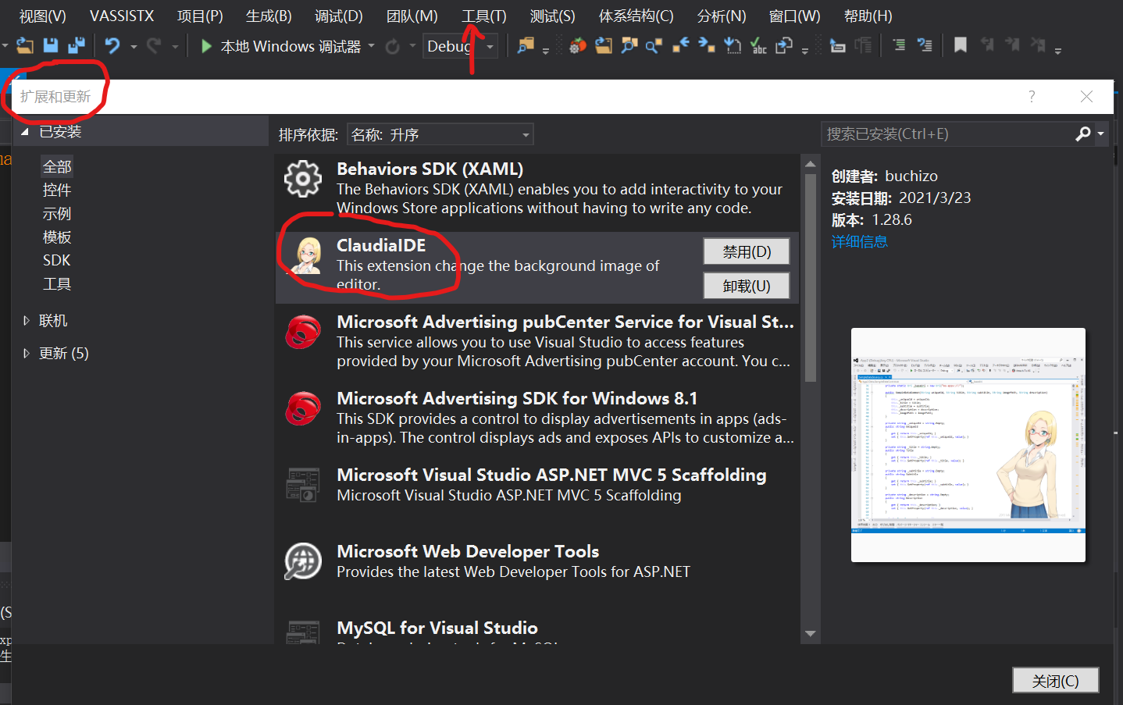Click the Redo arrow icon
This screenshot has height=705, width=1123.
pos(154,46)
